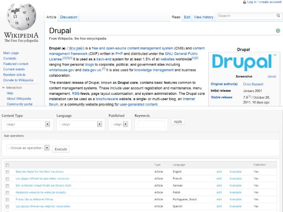
Task: Open Featured content sidebar link
Action: point(16,64)
